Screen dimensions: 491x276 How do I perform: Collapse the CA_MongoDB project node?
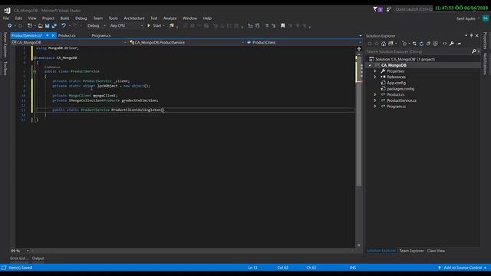(370, 65)
